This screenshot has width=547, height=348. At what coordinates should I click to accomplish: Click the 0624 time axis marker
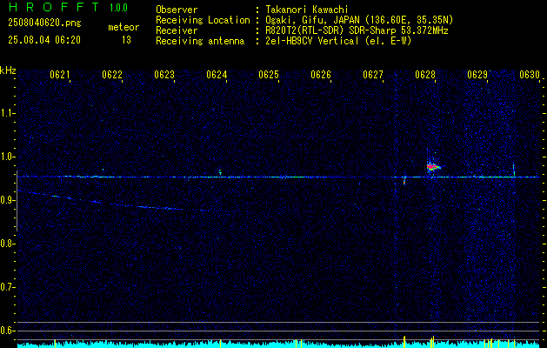[x=217, y=75]
